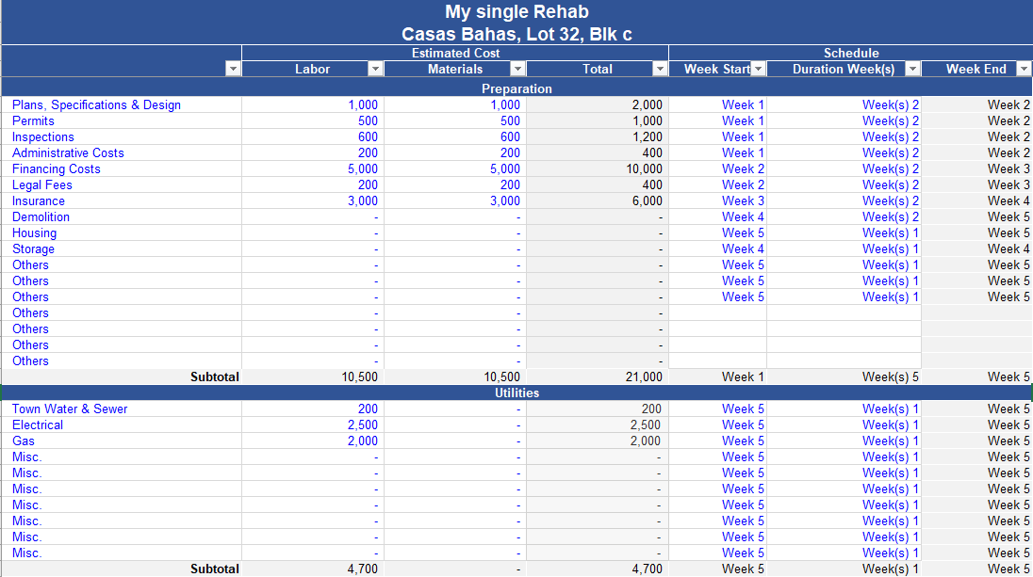Select the Plans, Specifications & Design cell

click(x=96, y=104)
